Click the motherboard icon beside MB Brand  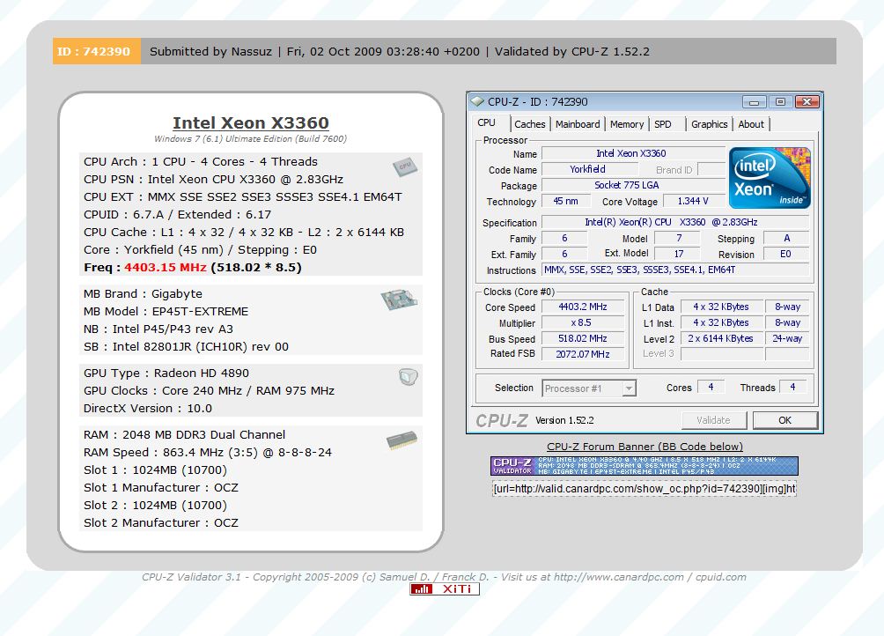click(399, 300)
